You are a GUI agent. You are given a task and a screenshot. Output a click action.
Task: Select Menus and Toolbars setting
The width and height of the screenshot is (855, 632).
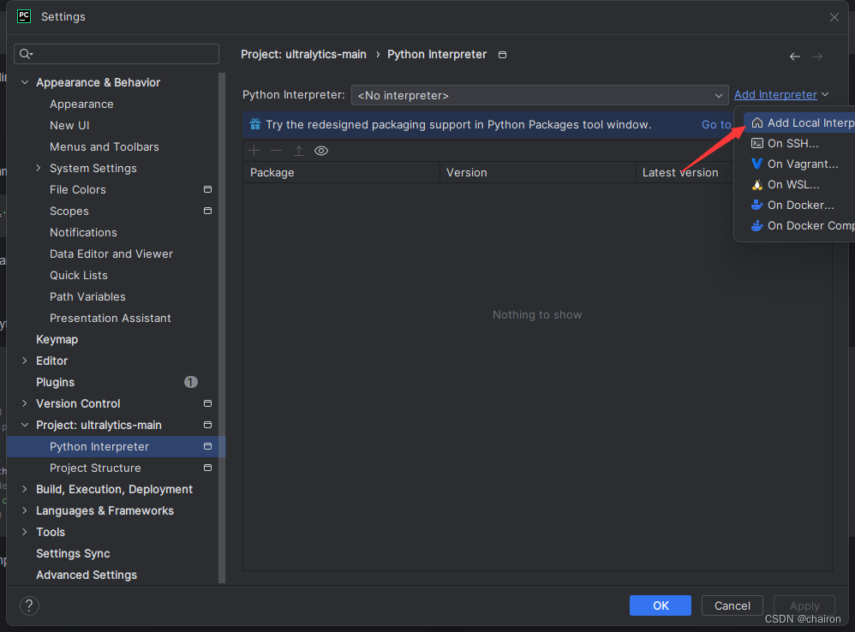coord(105,146)
